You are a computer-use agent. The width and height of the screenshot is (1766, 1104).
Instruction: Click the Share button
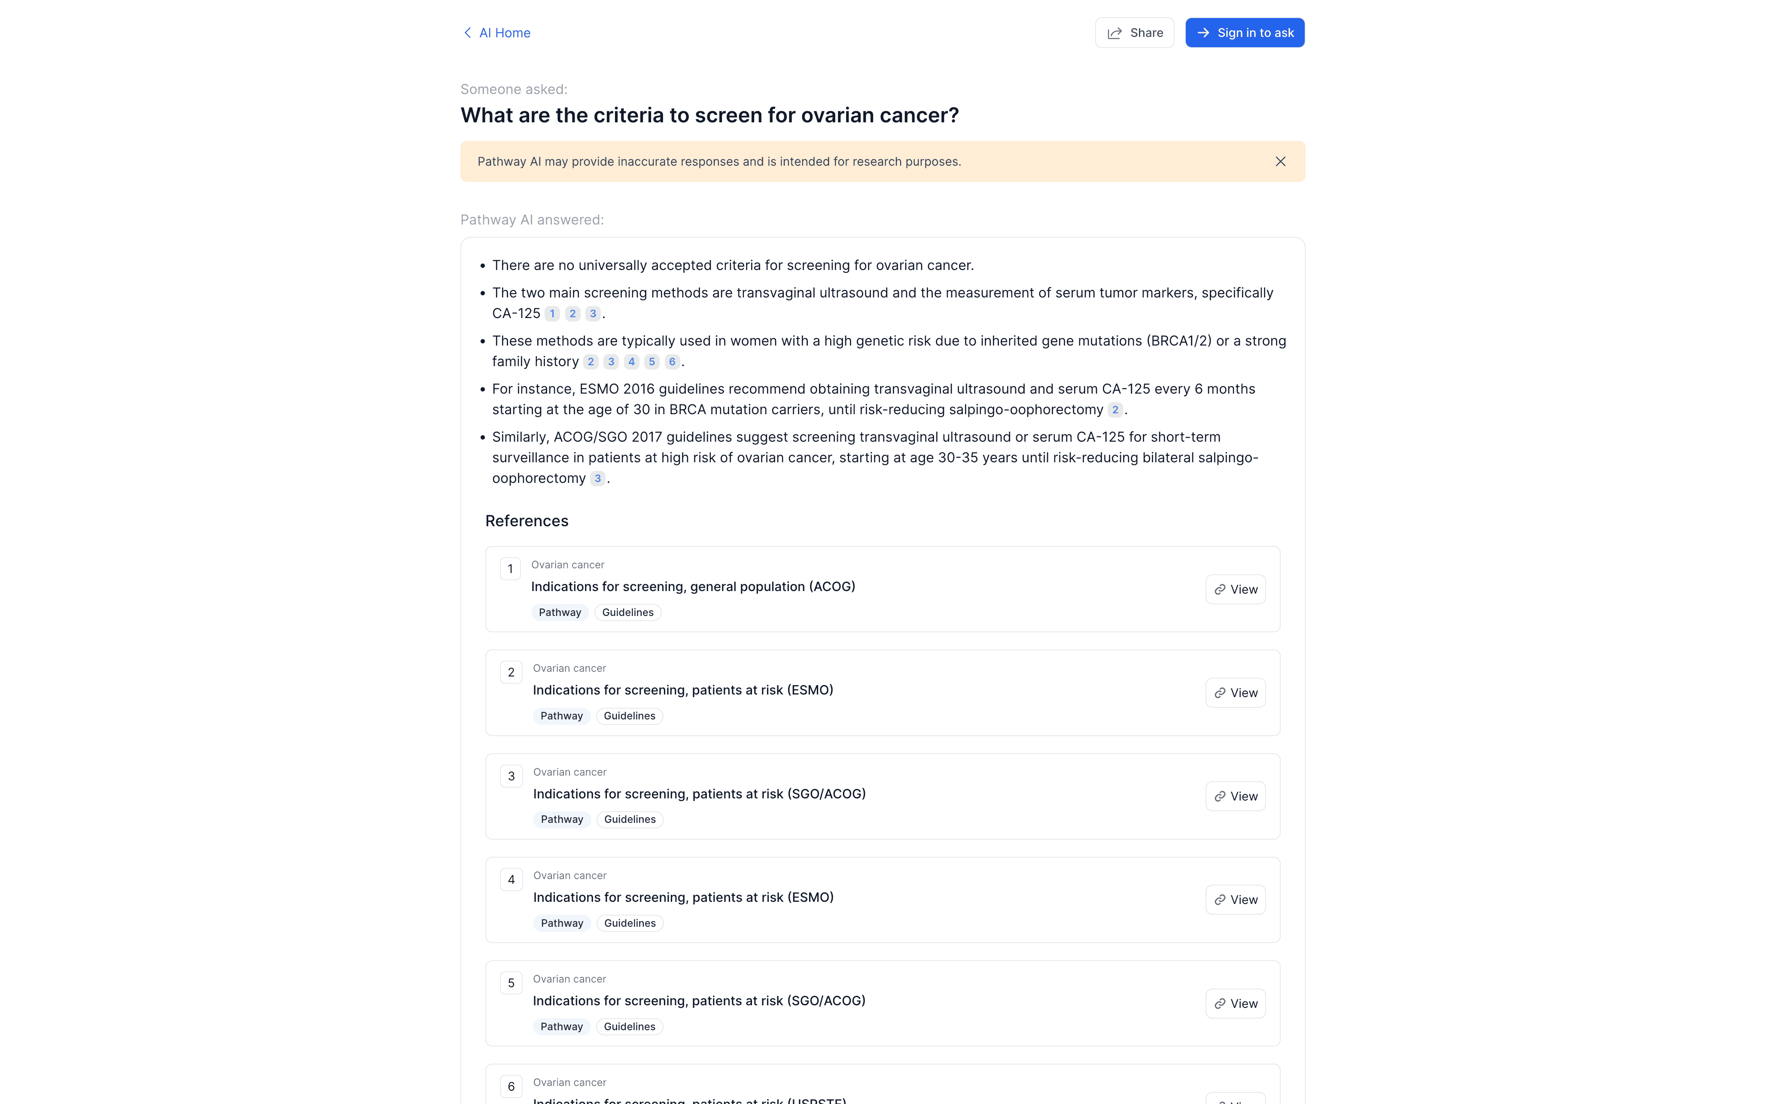1134,33
